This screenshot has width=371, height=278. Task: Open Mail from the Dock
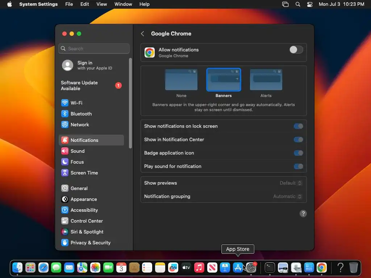(x=69, y=268)
